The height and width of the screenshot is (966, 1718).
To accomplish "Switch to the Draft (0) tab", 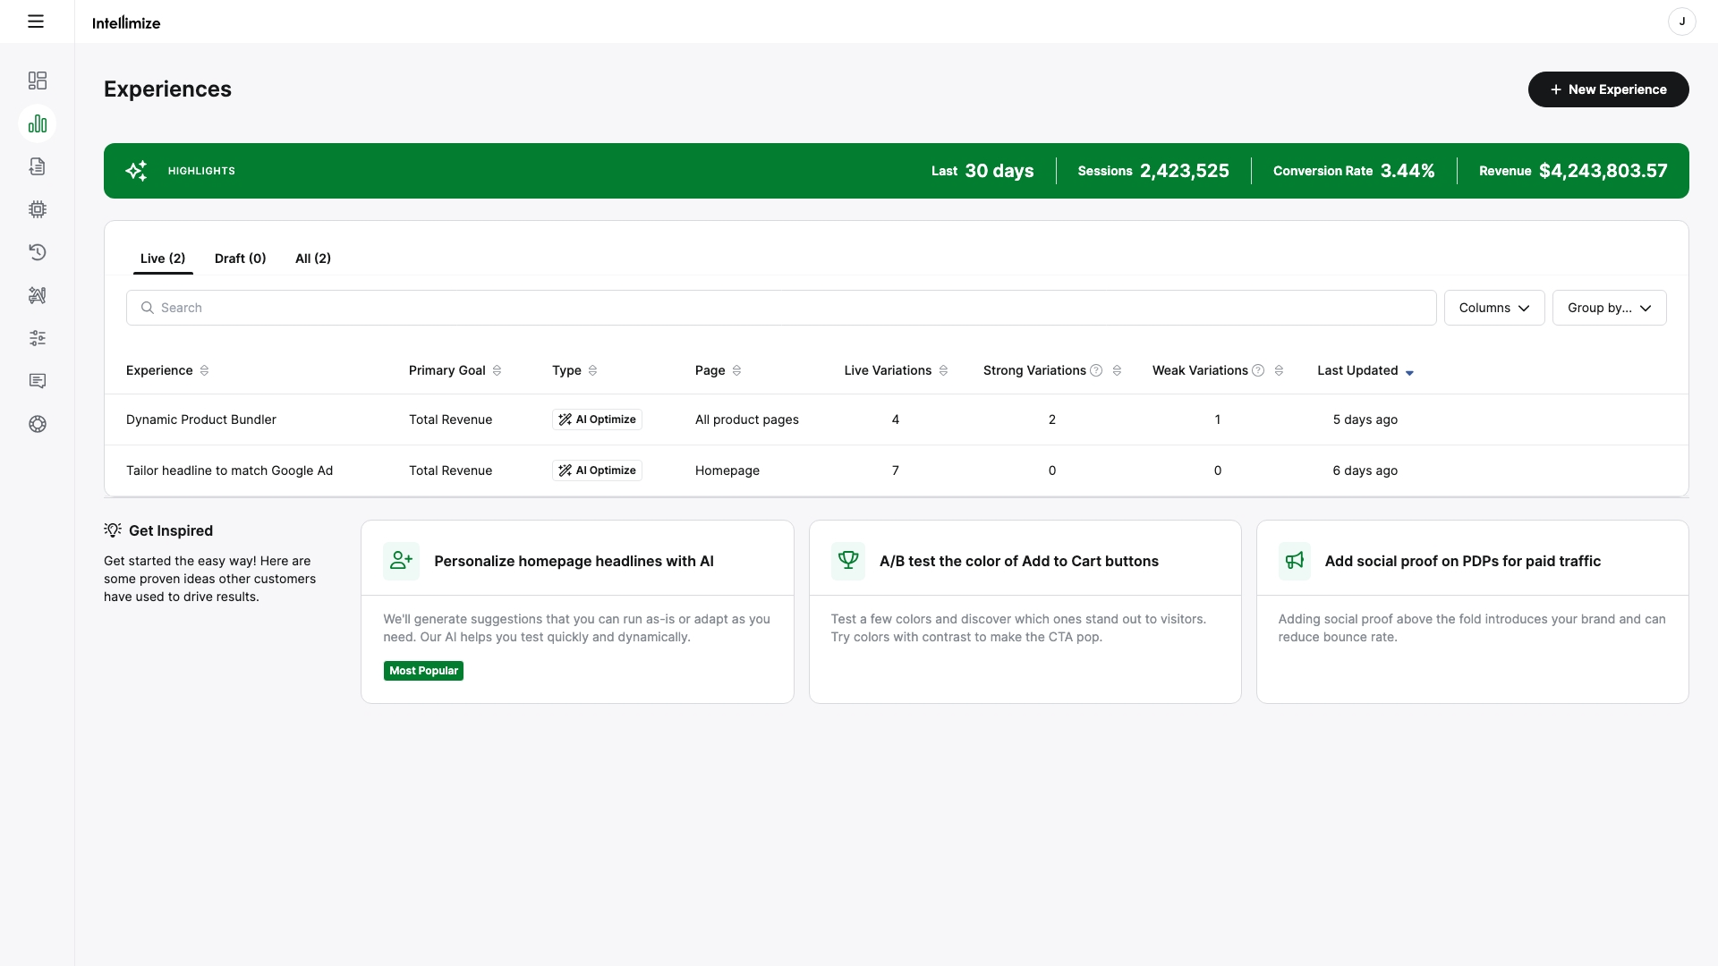I will pyautogui.click(x=240, y=258).
